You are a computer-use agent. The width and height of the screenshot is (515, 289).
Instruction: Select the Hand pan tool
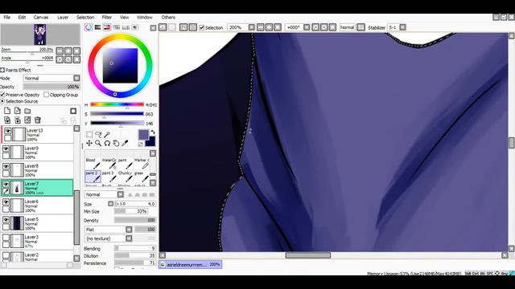coord(116,143)
